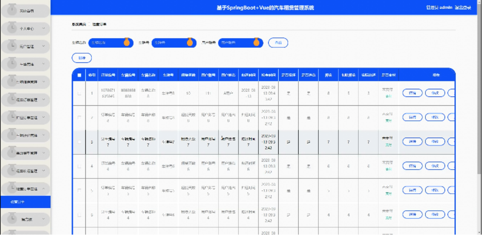Click the icon beside 检查订单管理 in sidebar
The height and width of the screenshot is (235, 482).
[12, 187]
